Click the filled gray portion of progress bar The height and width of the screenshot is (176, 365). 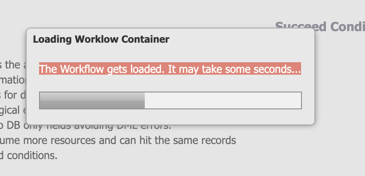point(92,100)
